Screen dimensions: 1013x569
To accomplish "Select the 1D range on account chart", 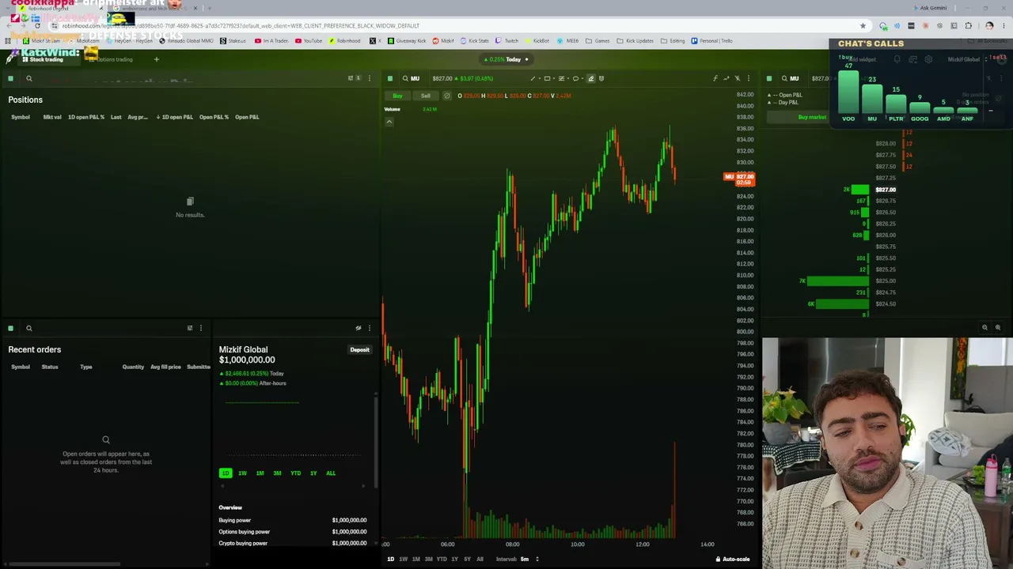I will (226, 473).
